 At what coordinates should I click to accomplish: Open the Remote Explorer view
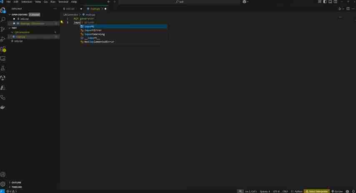pyautogui.click(x=3, y=59)
